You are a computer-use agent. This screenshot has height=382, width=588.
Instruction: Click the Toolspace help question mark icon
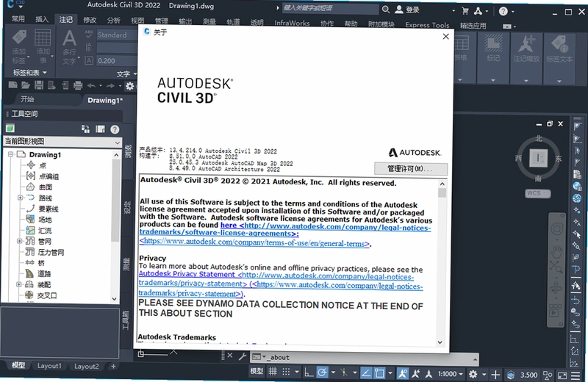(x=115, y=129)
